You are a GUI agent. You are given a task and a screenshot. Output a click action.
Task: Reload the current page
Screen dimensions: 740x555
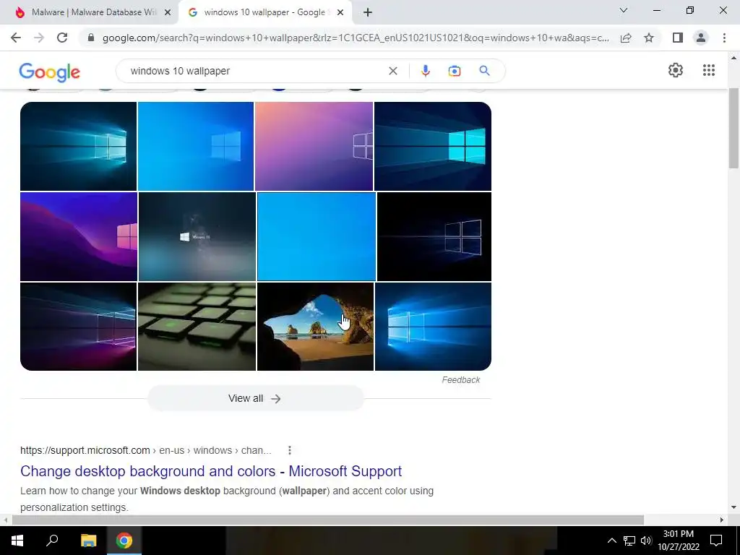62,38
